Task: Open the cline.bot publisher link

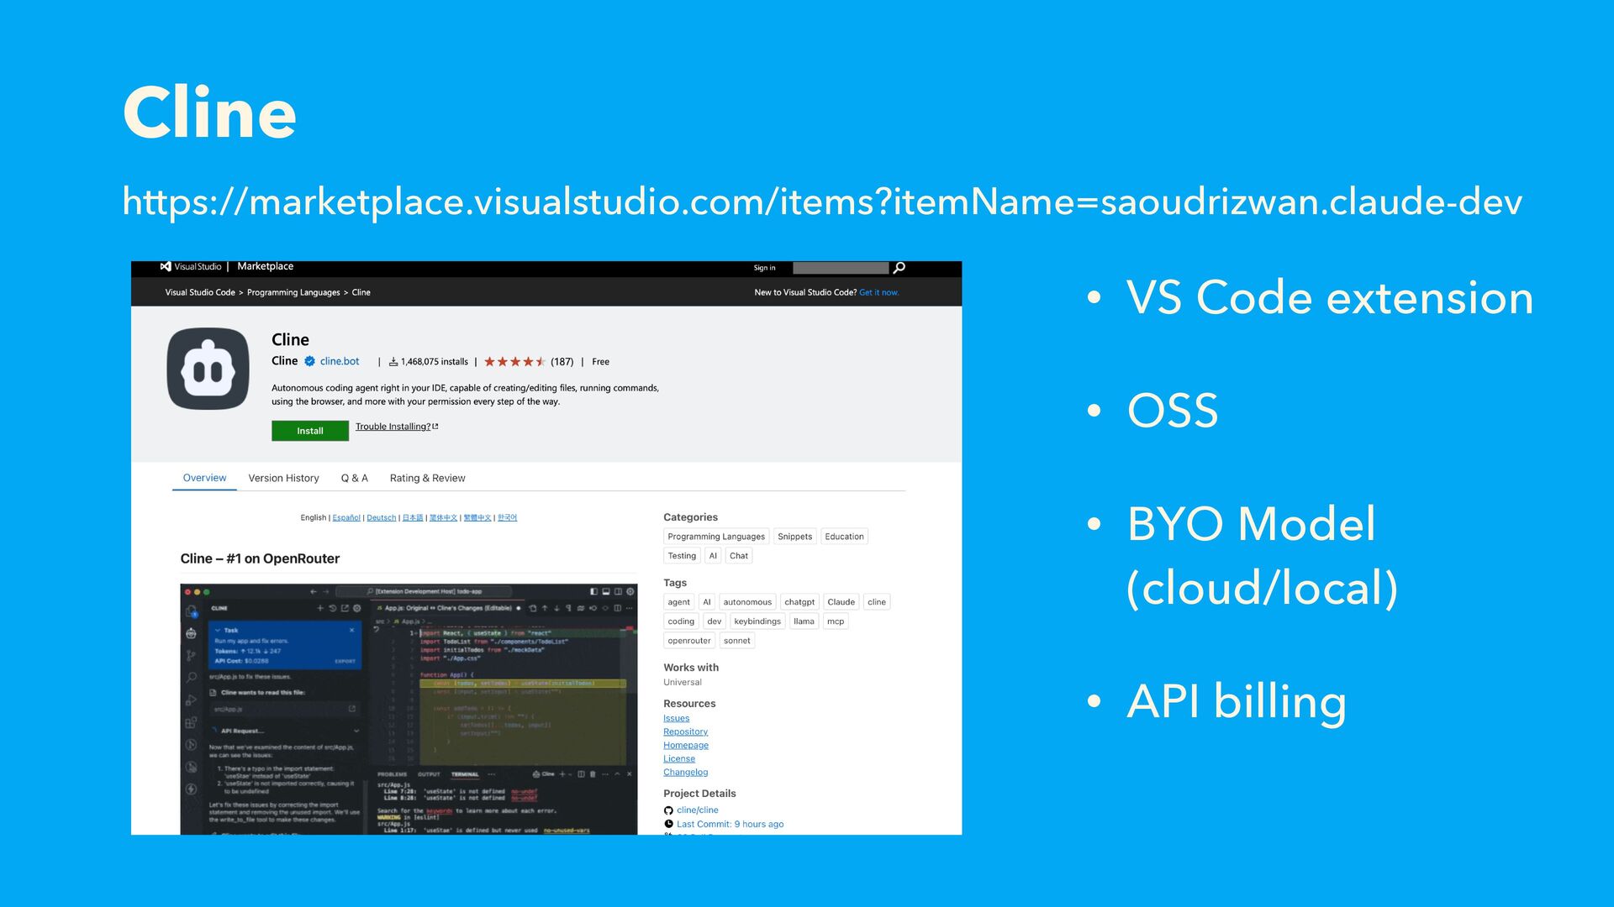Action: pyautogui.click(x=340, y=361)
